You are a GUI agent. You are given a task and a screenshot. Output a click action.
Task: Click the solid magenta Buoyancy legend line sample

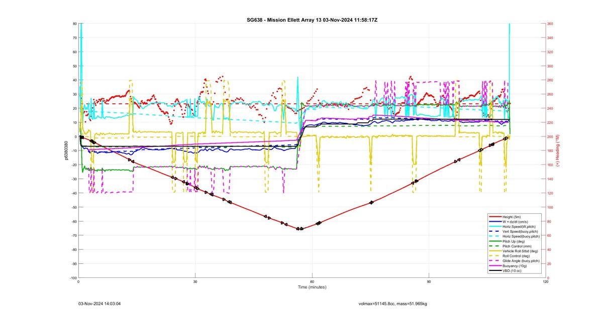[x=495, y=266]
